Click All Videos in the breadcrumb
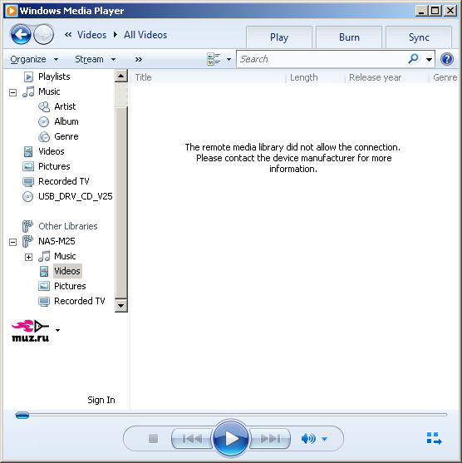 (x=145, y=35)
